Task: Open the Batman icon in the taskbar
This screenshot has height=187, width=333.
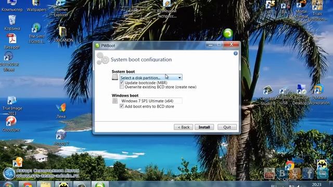Action: [x=63, y=184]
